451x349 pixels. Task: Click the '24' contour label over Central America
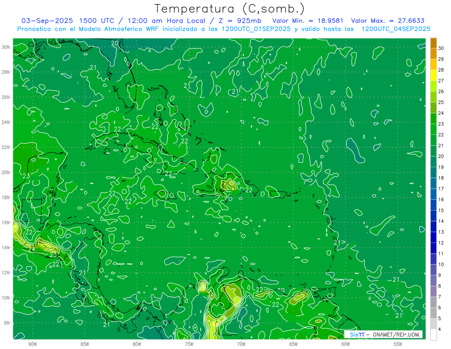(31, 249)
